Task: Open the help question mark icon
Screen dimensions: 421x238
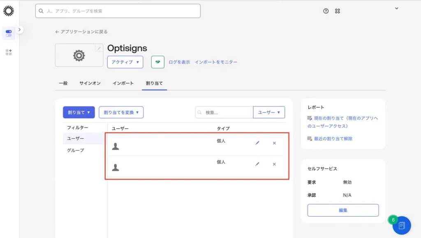Action: point(326,11)
